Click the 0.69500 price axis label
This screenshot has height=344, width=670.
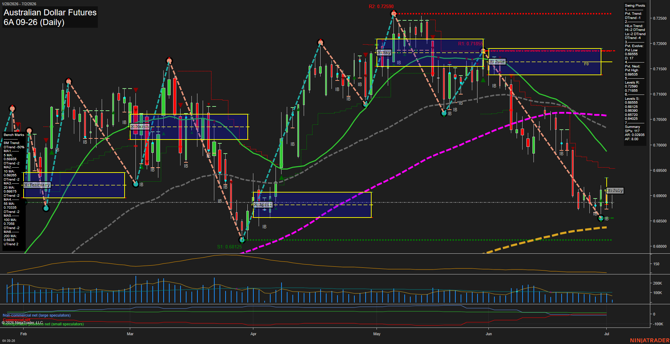coord(660,170)
